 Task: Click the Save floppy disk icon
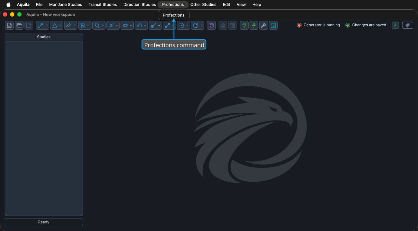coord(29,25)
